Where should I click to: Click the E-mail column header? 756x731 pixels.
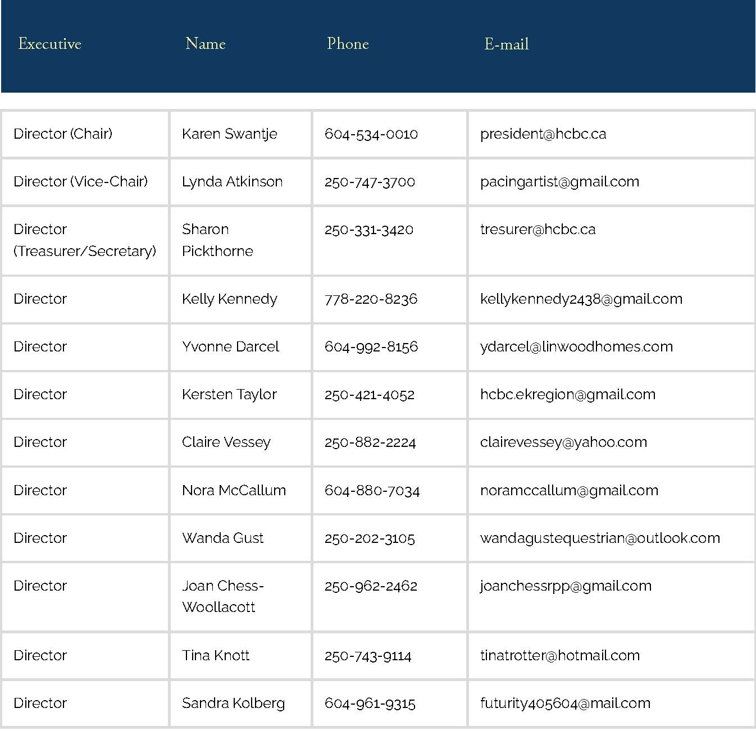click(x=507, y=44)
